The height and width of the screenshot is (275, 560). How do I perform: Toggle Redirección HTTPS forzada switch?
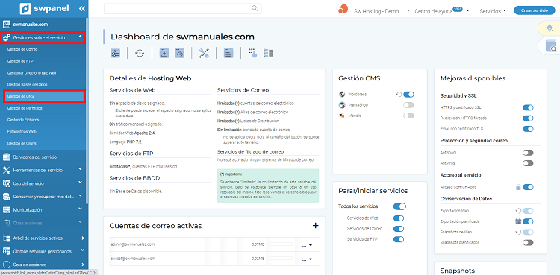coord(528,118)
